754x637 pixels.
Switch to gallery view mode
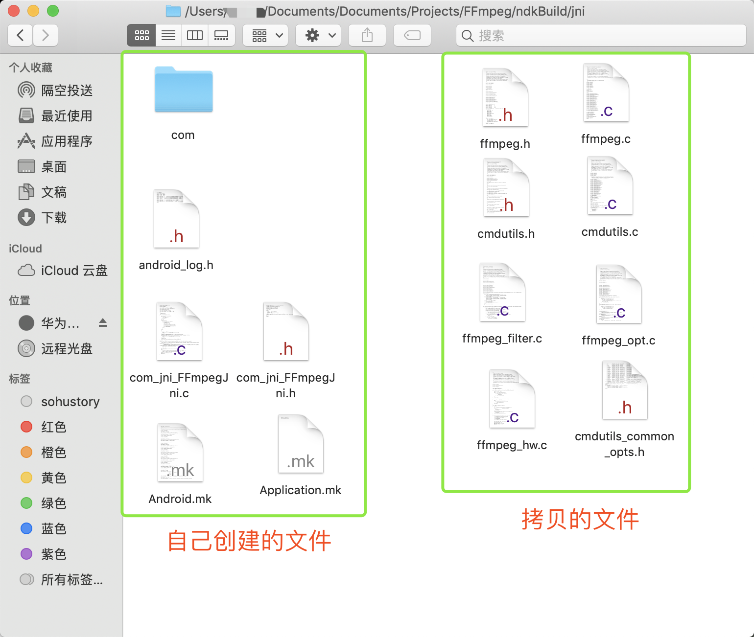coord(221,35)
